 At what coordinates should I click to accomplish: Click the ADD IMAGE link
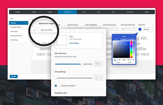(x=74, y=43)
